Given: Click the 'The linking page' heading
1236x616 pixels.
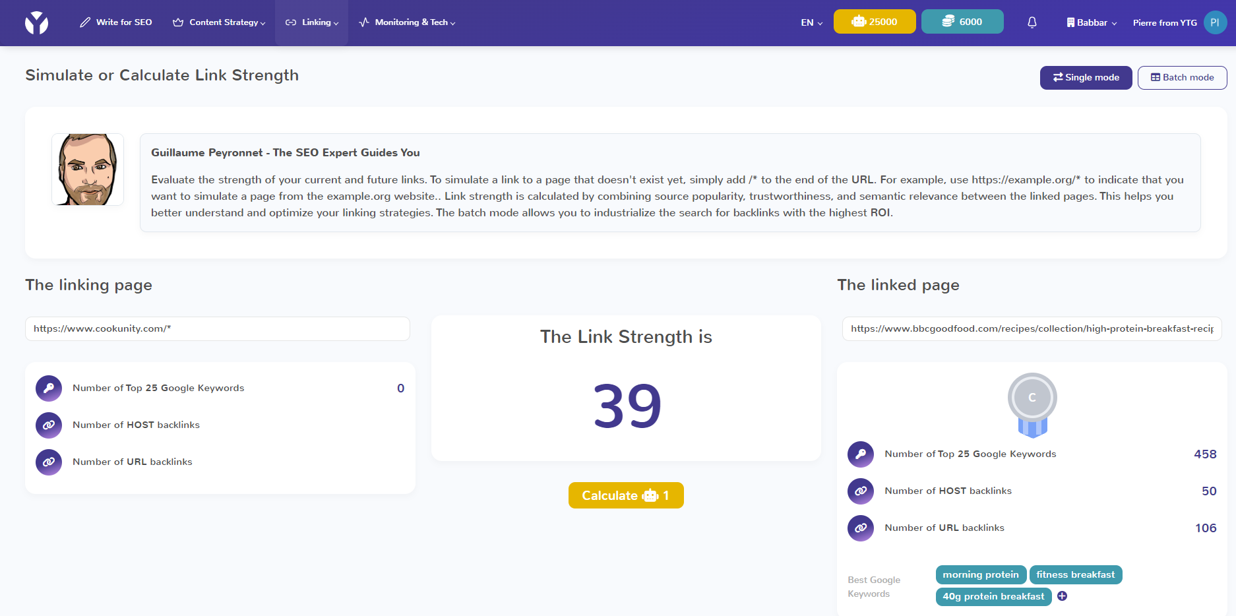Looking at the screenshot, I should click(88, 285).
